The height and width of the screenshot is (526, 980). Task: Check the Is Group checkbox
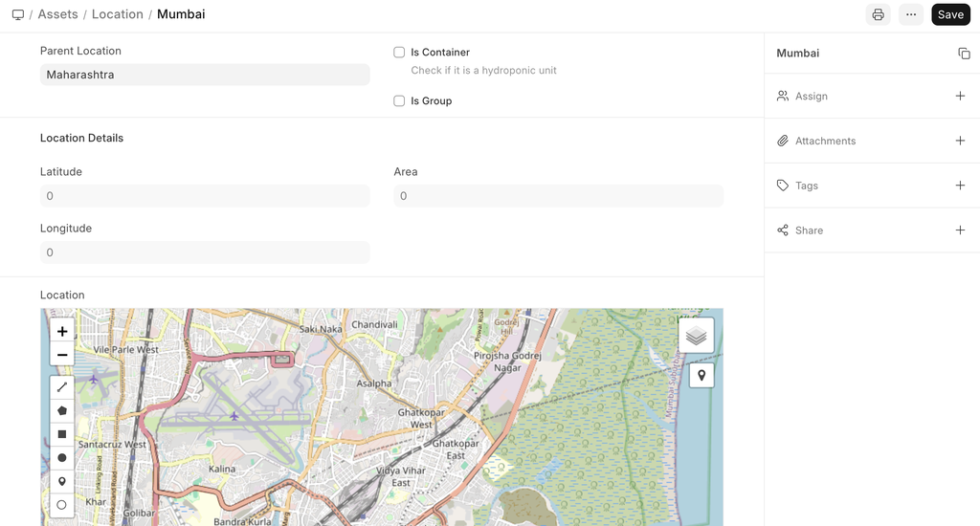[x=399, y=101]
